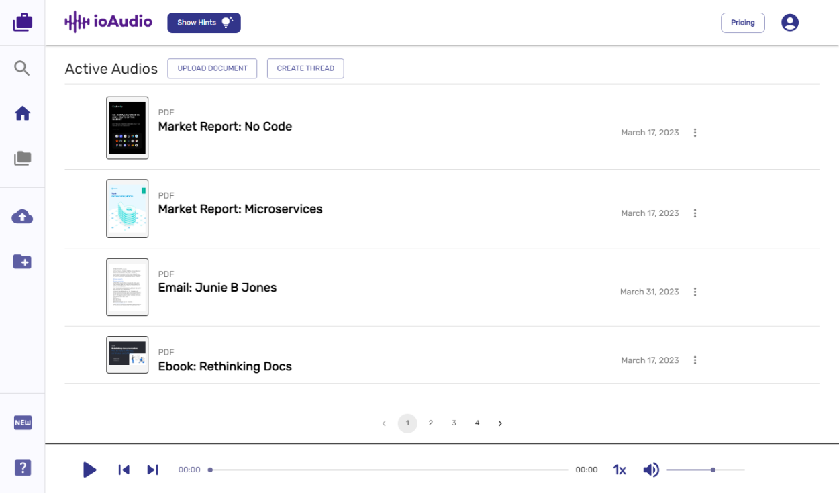Screen dimensions: 839x493
Task: Go to pagination page 2
Action: pyautogui.click(x=431, y=423)
